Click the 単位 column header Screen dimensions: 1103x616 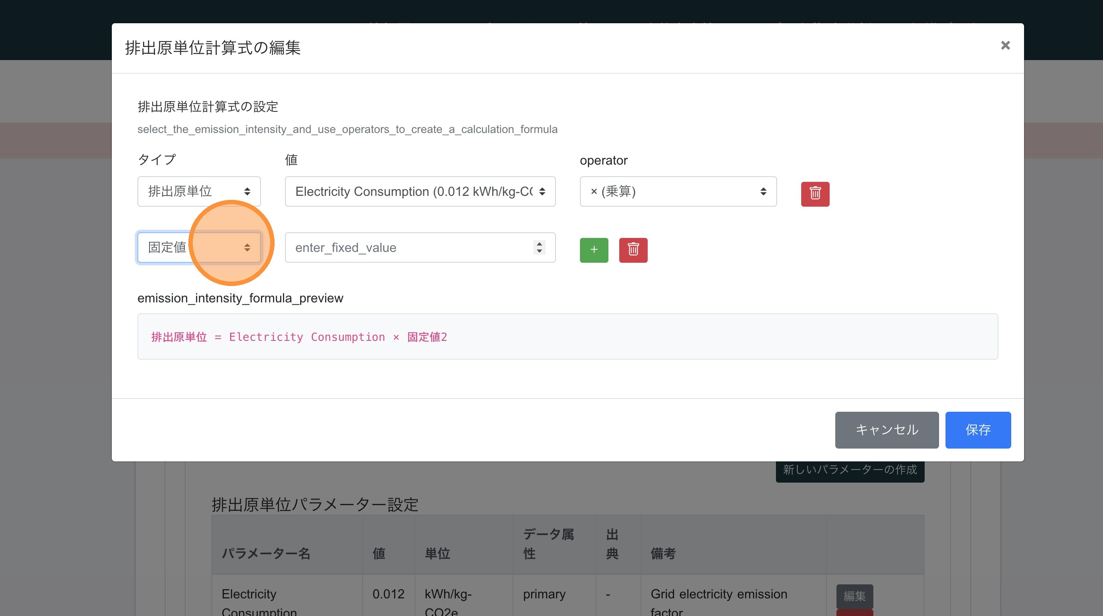click(x=437, y=553)
